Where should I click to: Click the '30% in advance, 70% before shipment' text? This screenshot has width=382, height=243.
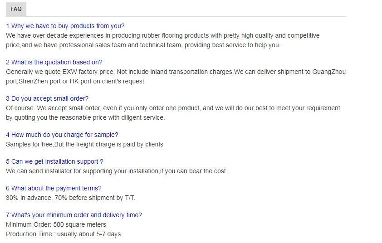click(70, 198)
